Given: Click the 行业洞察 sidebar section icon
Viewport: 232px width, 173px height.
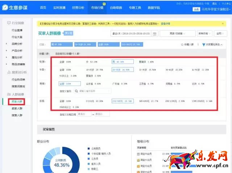Looking at the screenshot, I should tap(9, 23).
